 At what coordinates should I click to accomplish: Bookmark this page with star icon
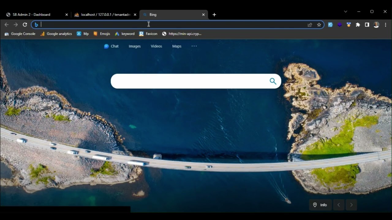tap(319, 25)
